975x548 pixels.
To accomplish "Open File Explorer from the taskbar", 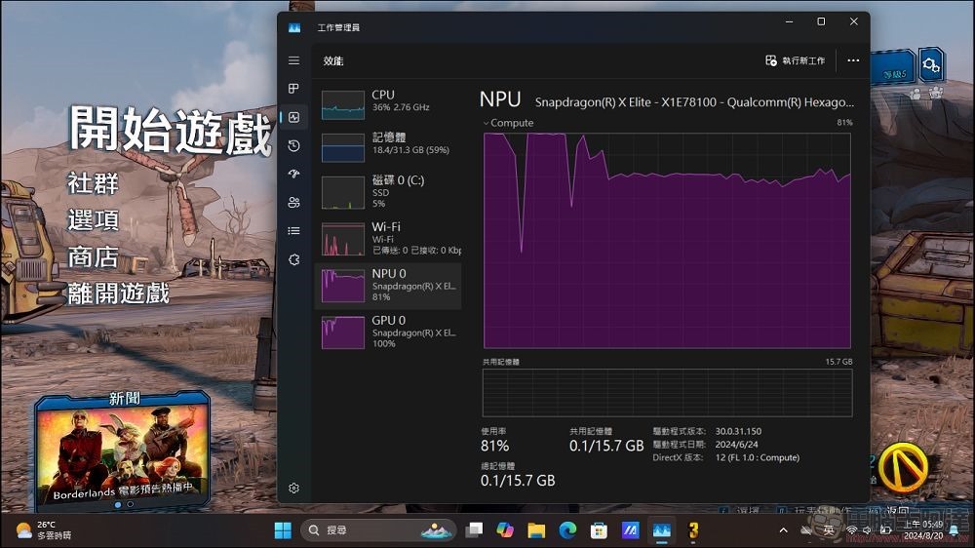I will point(536,530).
